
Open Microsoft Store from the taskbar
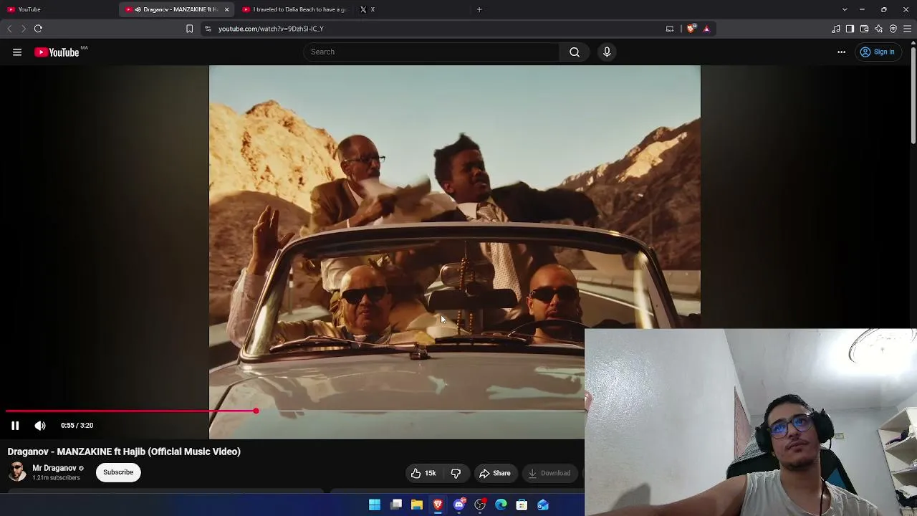pos(522,505)
